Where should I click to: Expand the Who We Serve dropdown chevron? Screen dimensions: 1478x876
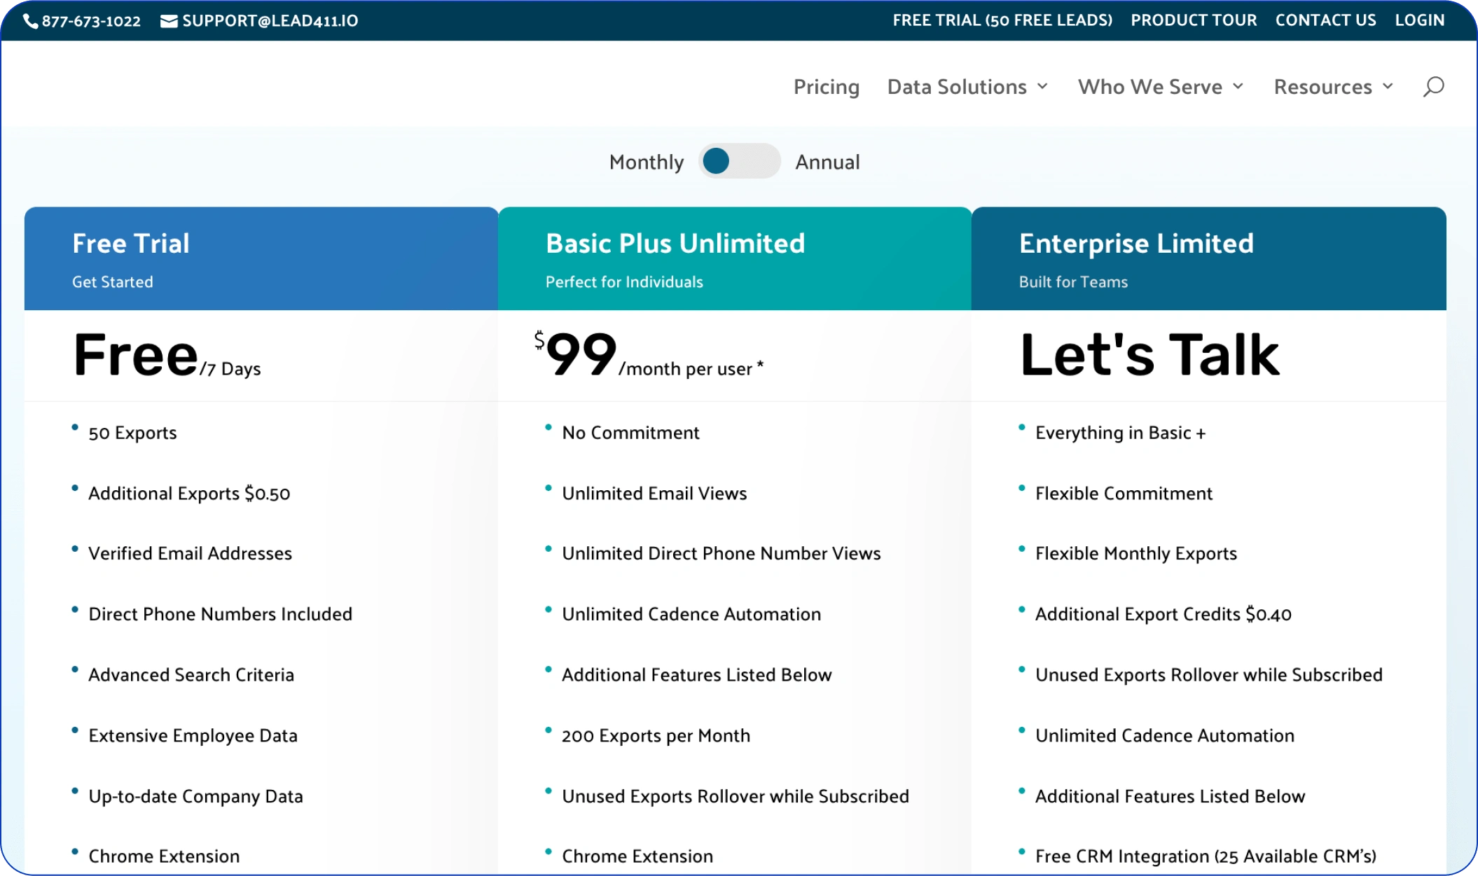pyautogui.click(x=1238, y=86)
